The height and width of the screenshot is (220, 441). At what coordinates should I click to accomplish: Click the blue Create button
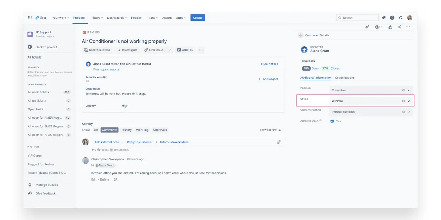pos(198,18)
